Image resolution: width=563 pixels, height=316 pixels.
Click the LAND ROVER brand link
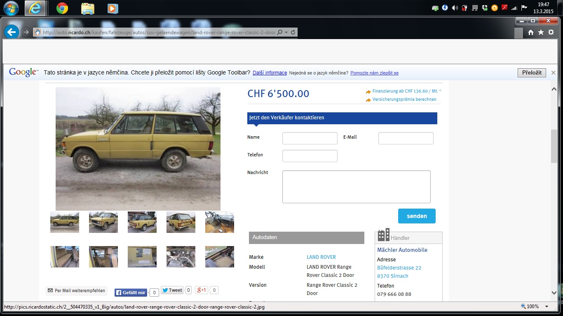321,257
